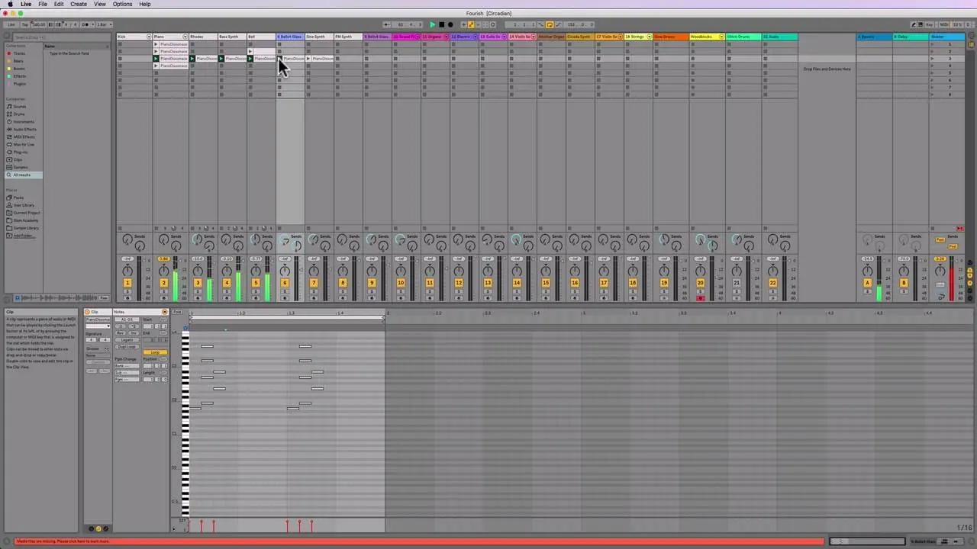Toggle track 2 activator button
This screenshot has height=549, width=977.
163,283
